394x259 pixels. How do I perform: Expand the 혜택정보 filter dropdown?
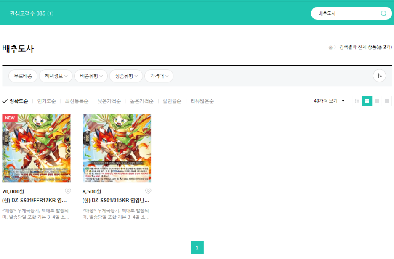point(56,76)
